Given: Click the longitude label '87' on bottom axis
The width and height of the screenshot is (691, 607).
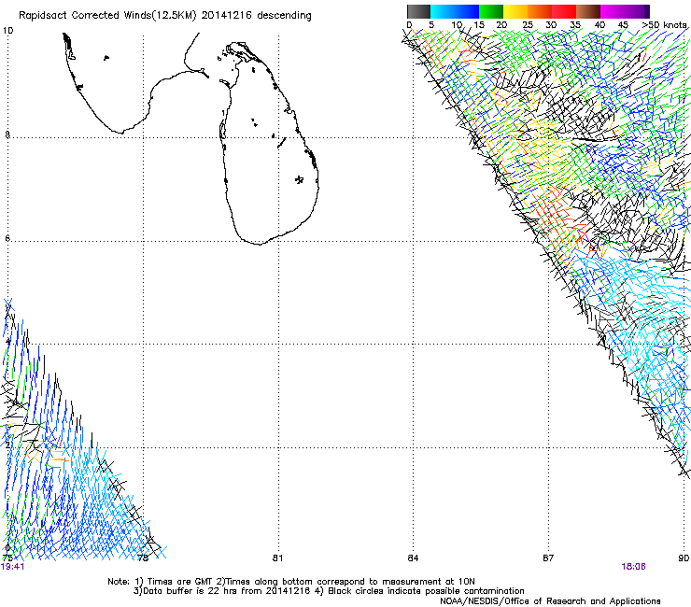Looking at the screenshot, I should tap(548, 558).
